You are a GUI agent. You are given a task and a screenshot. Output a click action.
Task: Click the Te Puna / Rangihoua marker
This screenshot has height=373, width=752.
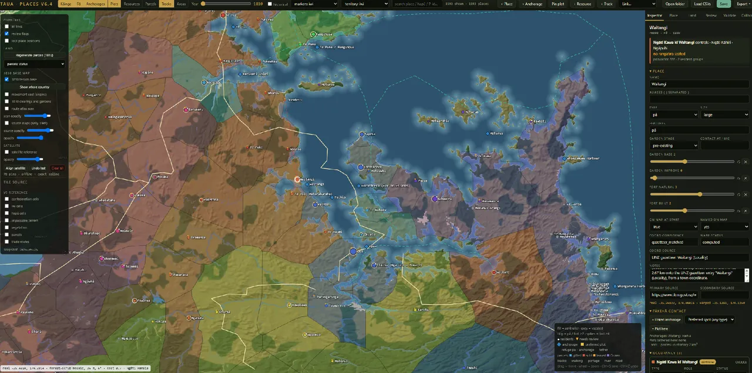point(317,47)
